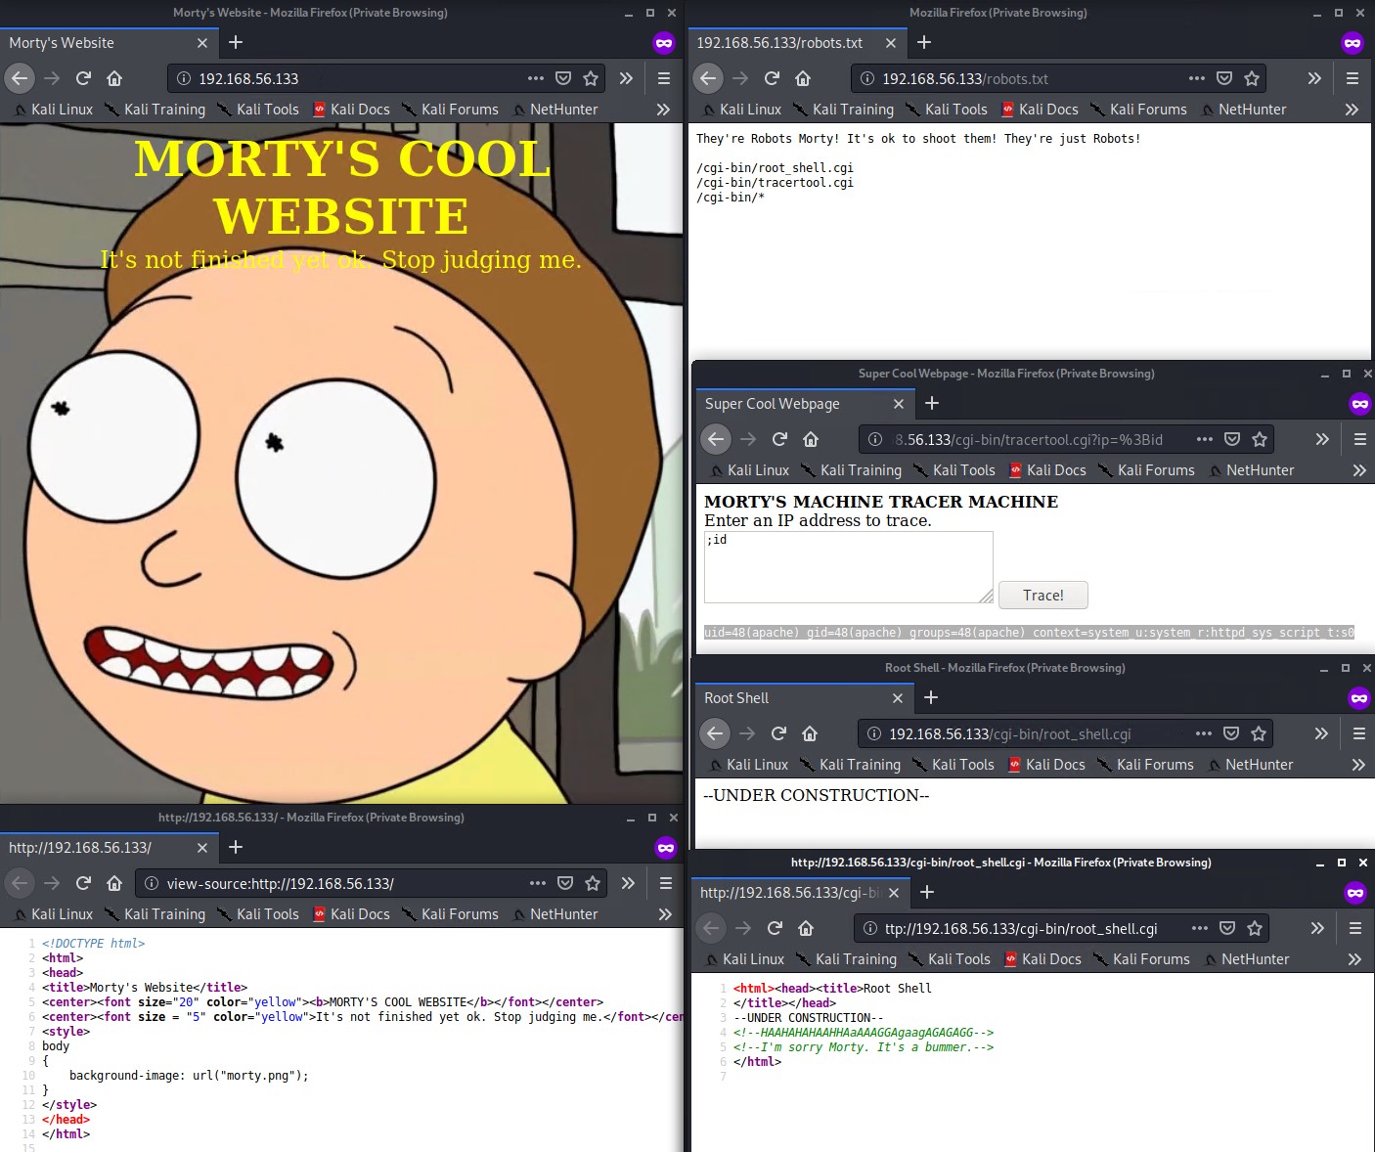The image size is (1375, 1152).
Task: Click the IP address textarea containing ;id
Action: (848, 567)
